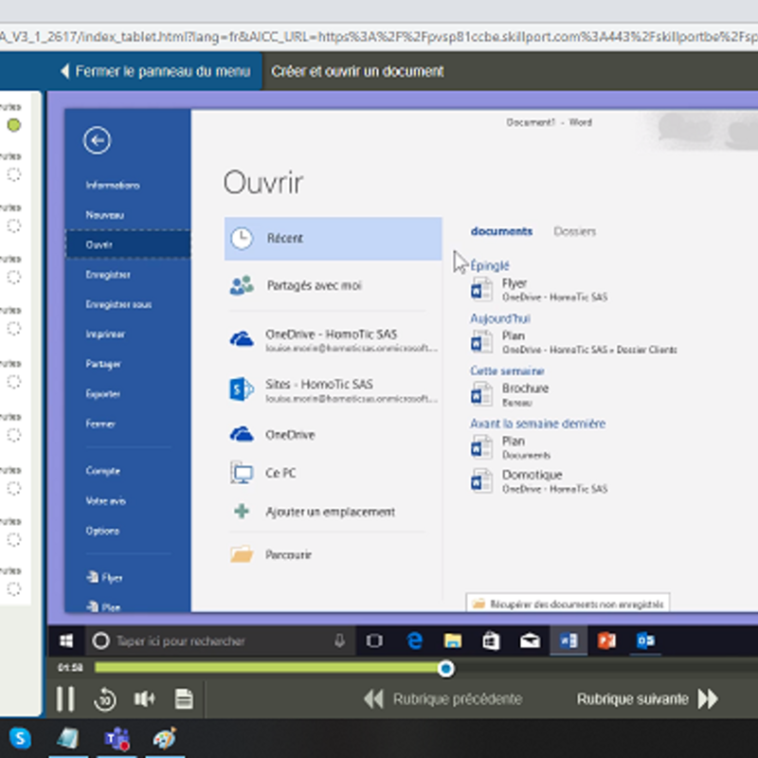Screen dimensions: 758x758
Task: Select OneDrive - HomoTic SAS location
Action: click(x=333, y=340)
